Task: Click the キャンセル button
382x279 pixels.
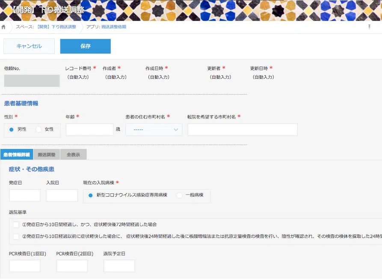Action: [29, 46]
